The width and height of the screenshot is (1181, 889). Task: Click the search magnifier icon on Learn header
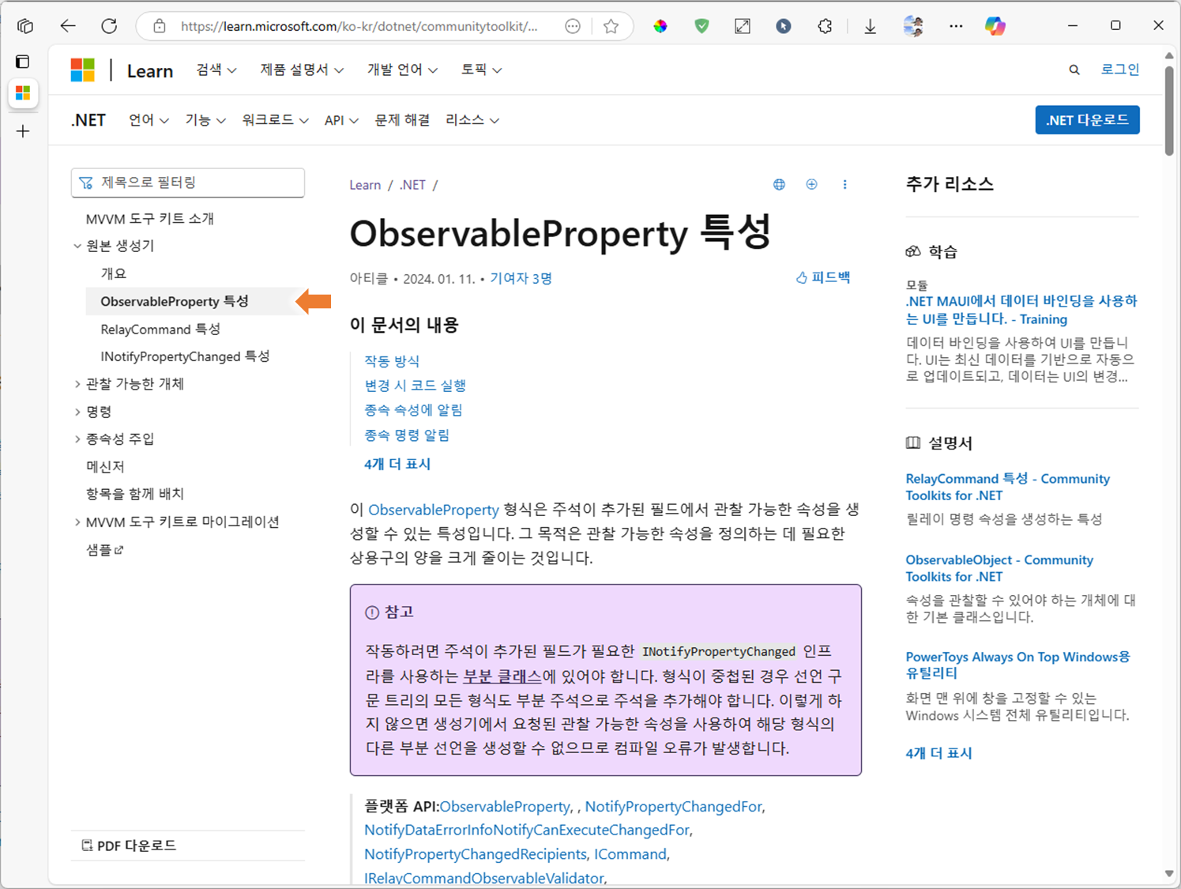(1074, 70)
